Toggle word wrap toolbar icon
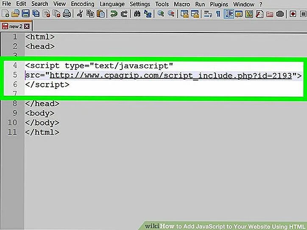This screenshot has height=230, width=307. [x=208, y=14]
